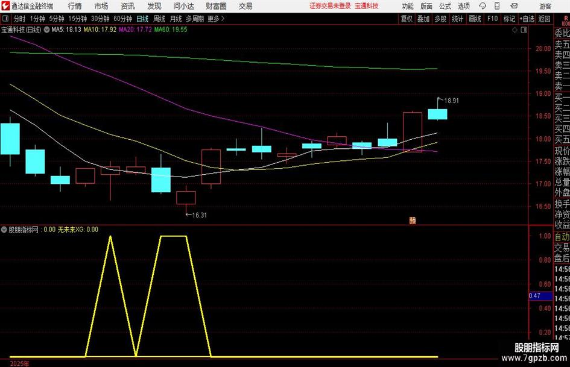Open the 市场 menu
The height and width of the screenshot is (367, 570).
[x=101, y=6]
